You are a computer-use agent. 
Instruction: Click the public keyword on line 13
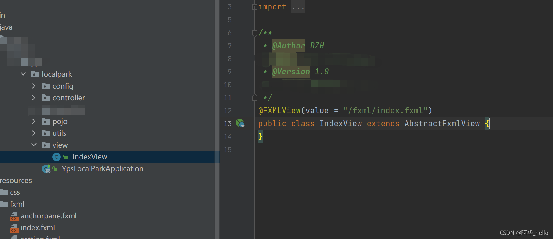coord(272,124)
